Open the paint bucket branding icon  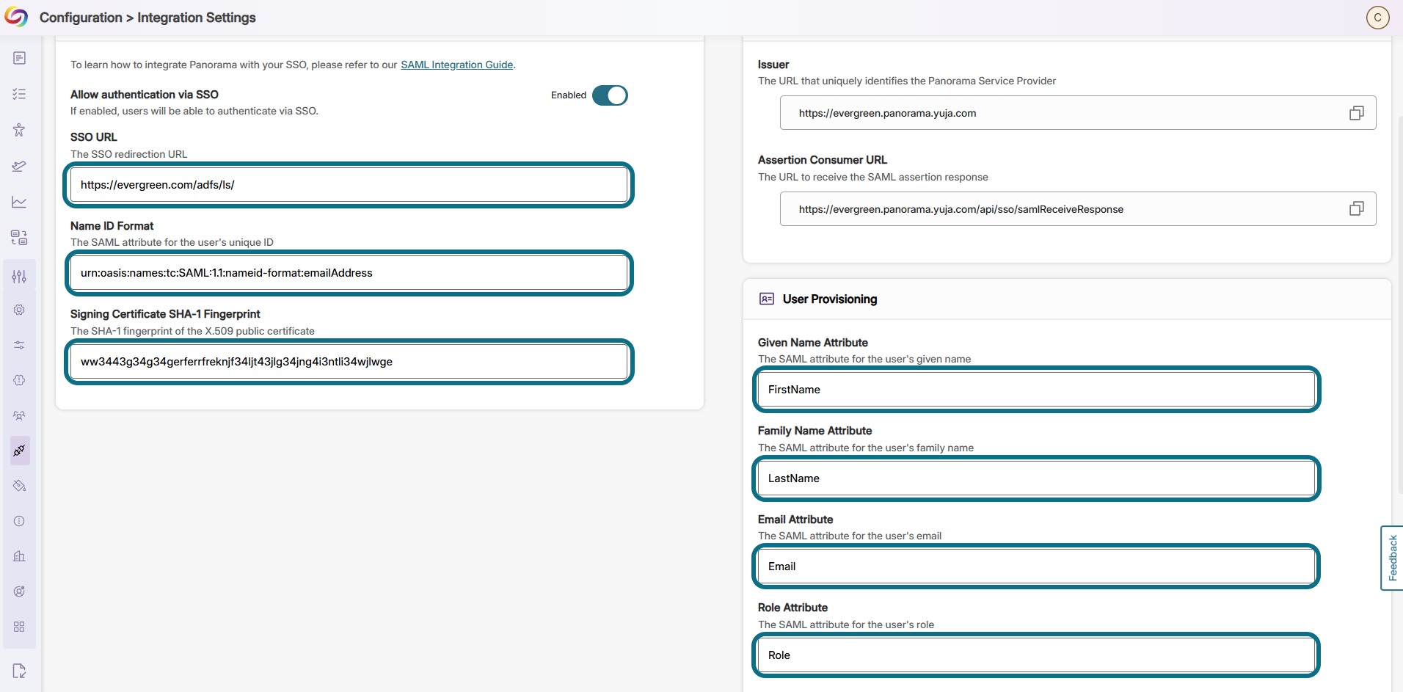[19, 486]
